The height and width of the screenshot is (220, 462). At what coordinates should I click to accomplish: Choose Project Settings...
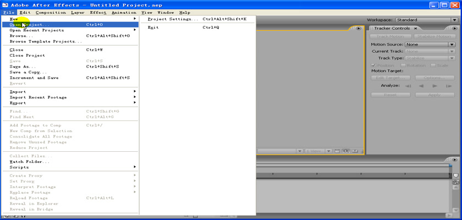tap(197, 19)
